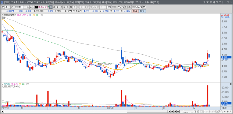Open the calendar date picker icon
This screenshot has height=114, width=233.
pyautogui.click(x=144, y=7)
